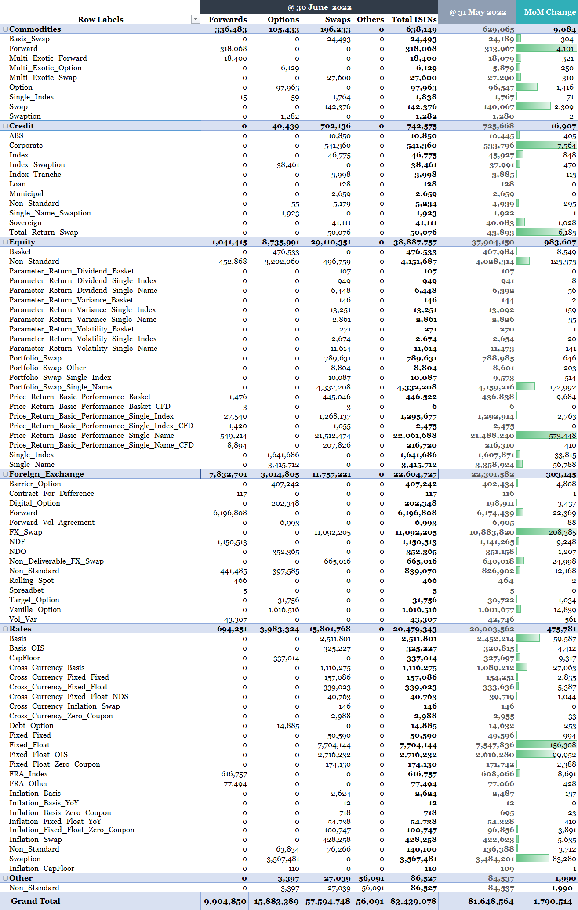Viewport: 578px width, 910px height.
Task: Select the Vol_Var row label
Action: (23, 619)
